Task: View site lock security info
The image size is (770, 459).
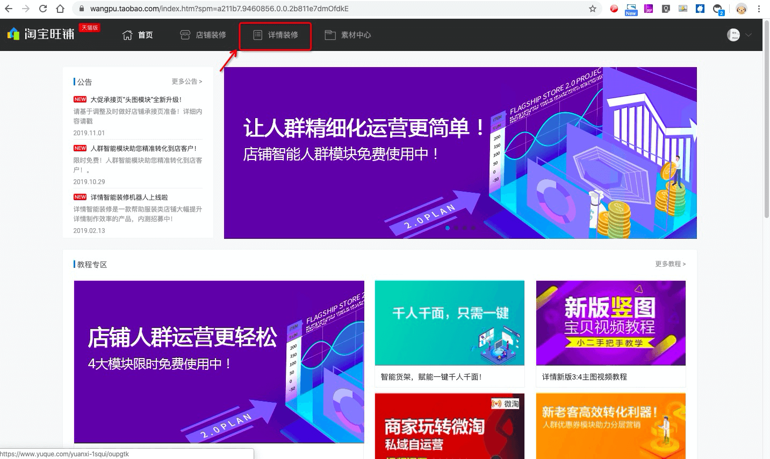Action: [82, 9]
